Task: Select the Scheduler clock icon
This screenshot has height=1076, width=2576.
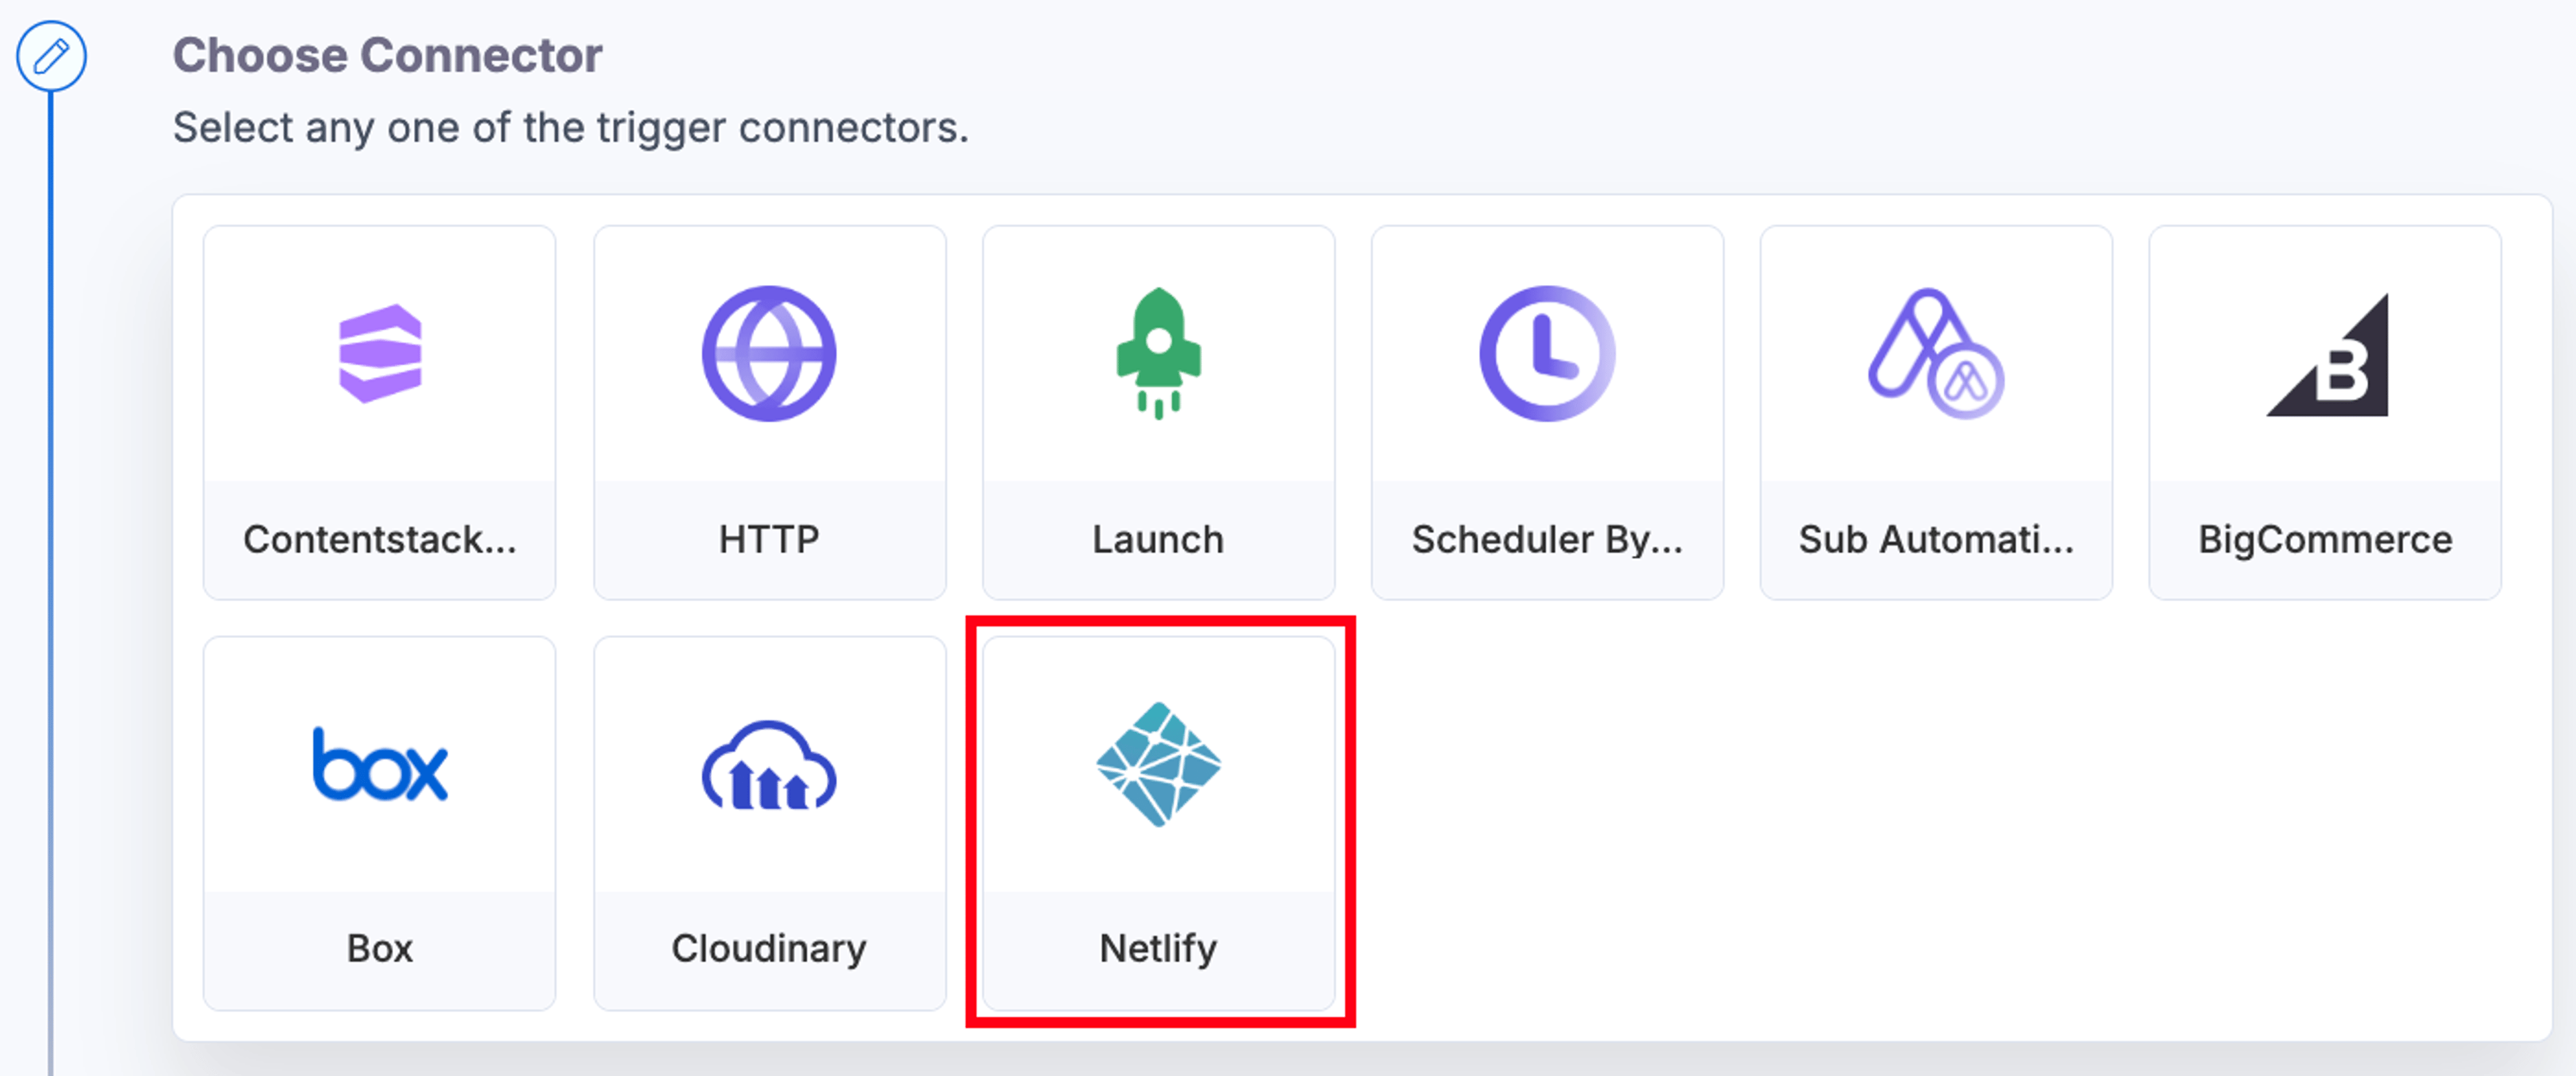Action: tap(1547, 353)
